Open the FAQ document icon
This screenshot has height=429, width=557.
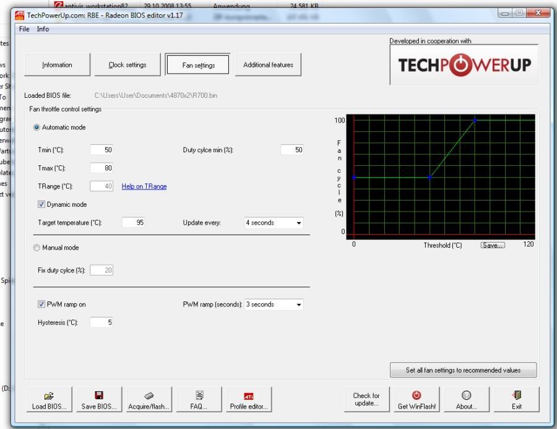[x=199, y=395]
